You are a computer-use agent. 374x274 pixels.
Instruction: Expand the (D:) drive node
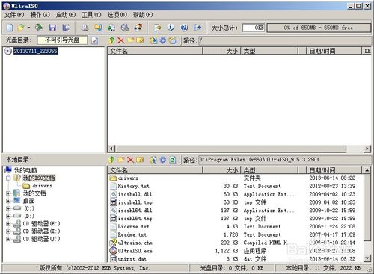click(x=8, y=216)
